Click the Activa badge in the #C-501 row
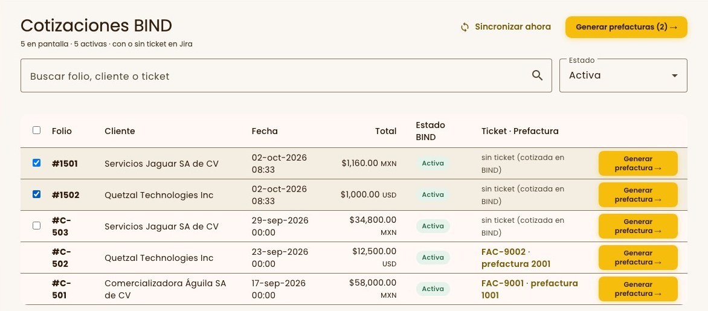The width and height of the screenshot is (708, 311). click(x=433, y=289)
